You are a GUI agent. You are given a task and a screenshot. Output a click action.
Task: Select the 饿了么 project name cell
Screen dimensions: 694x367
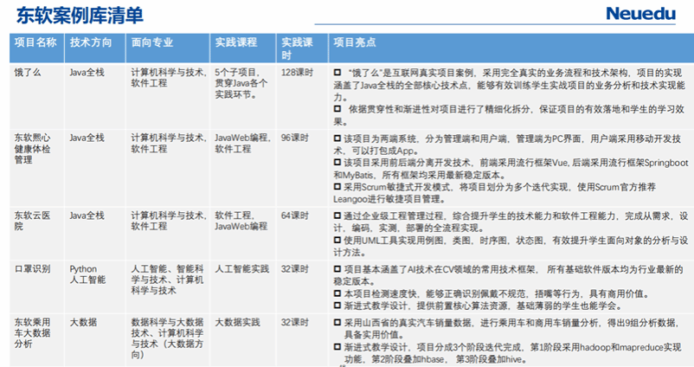pyautogui.click(x=26, y=73)
